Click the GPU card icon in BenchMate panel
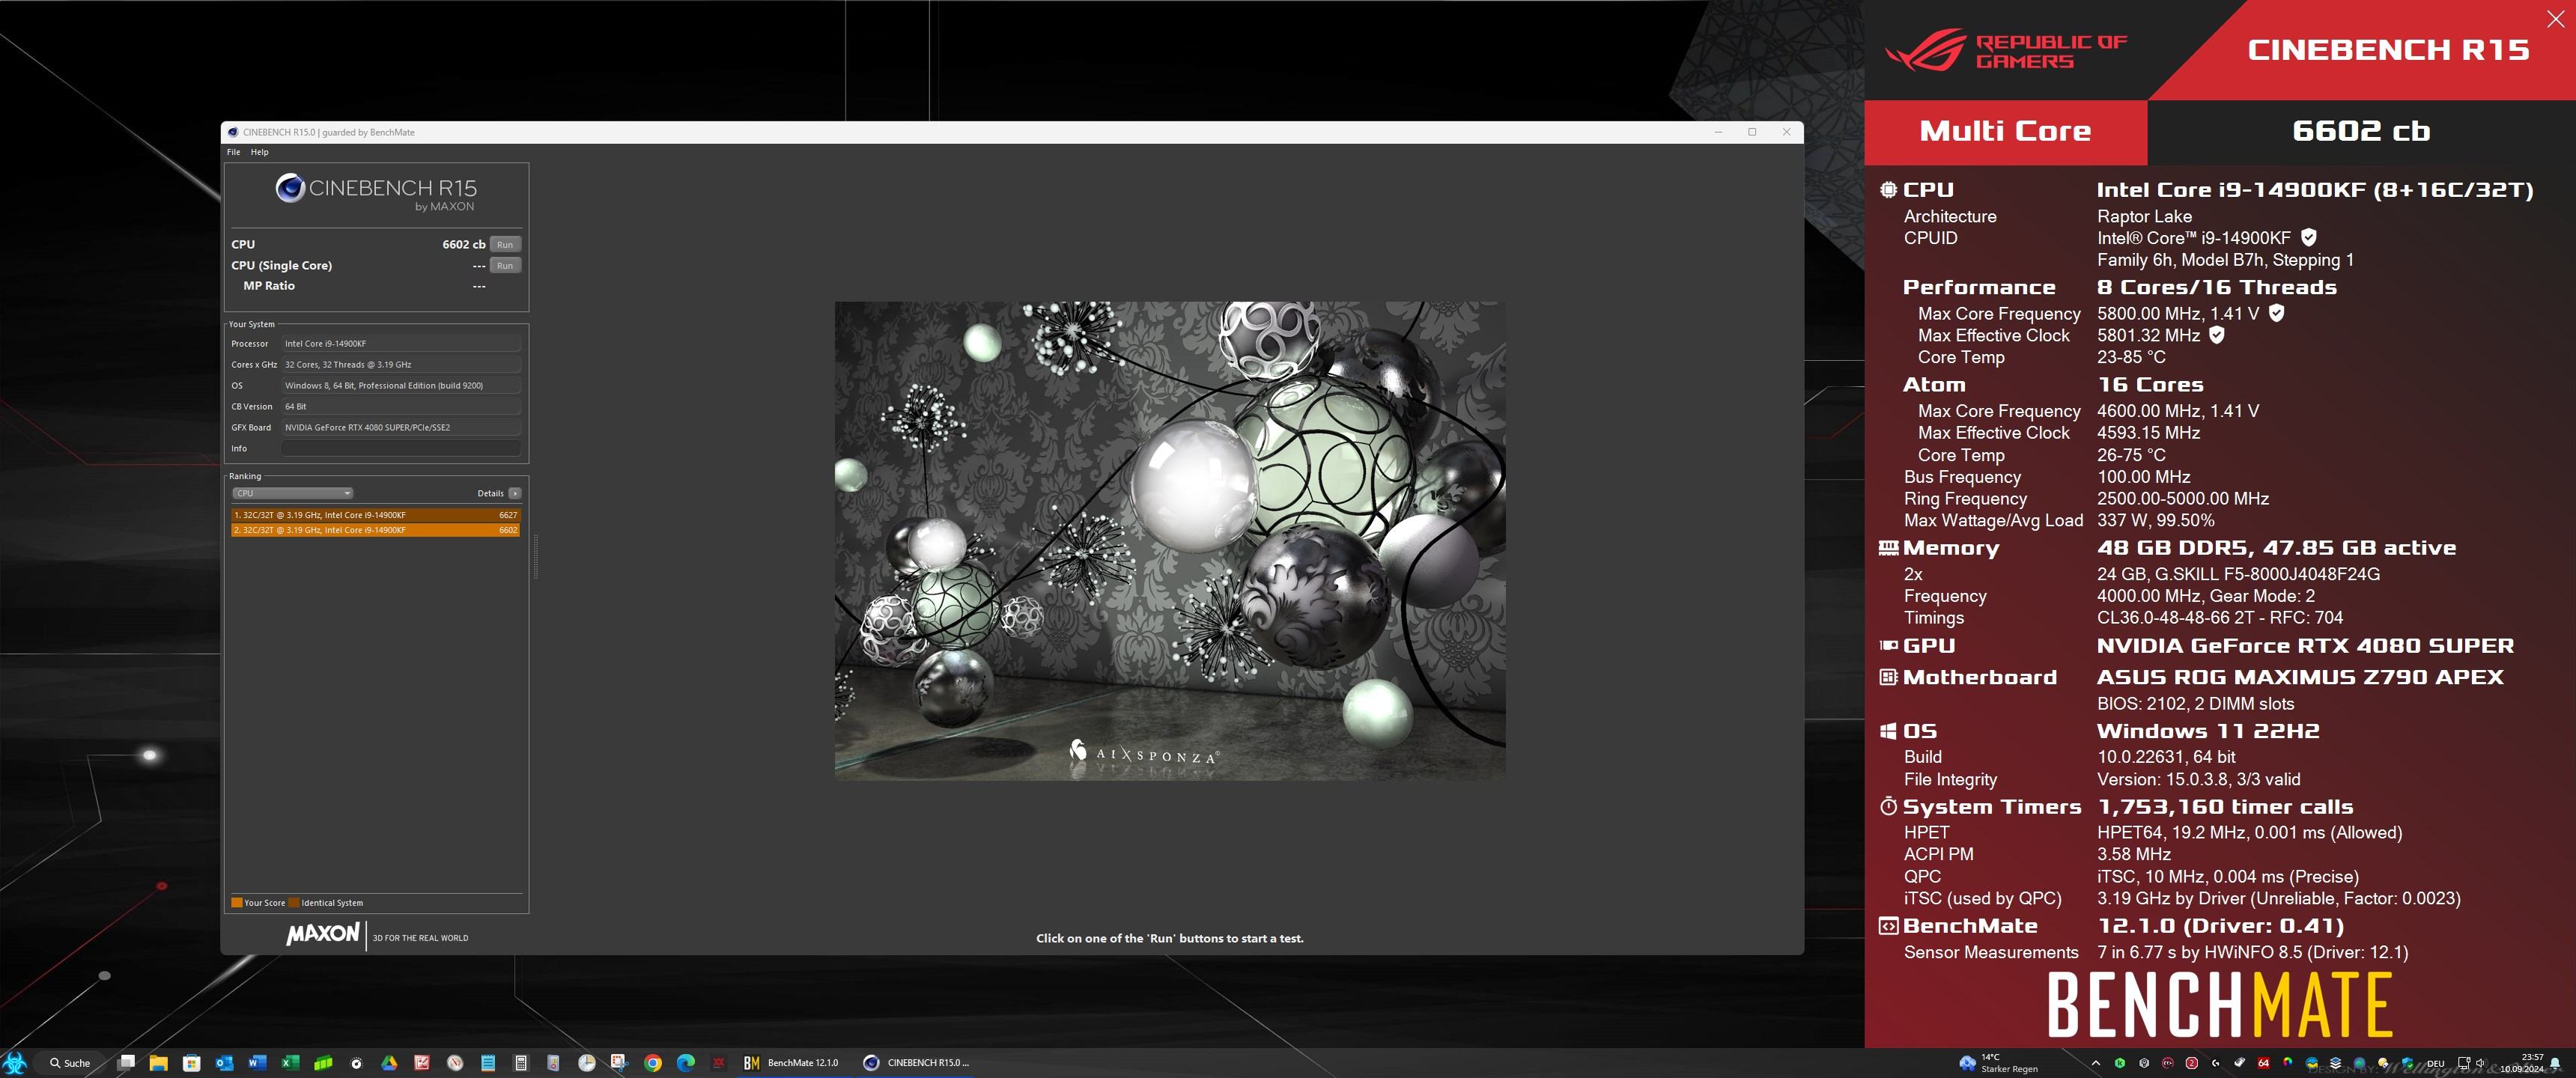This screenshot has width=2576, height=1078. point(1888,646)
